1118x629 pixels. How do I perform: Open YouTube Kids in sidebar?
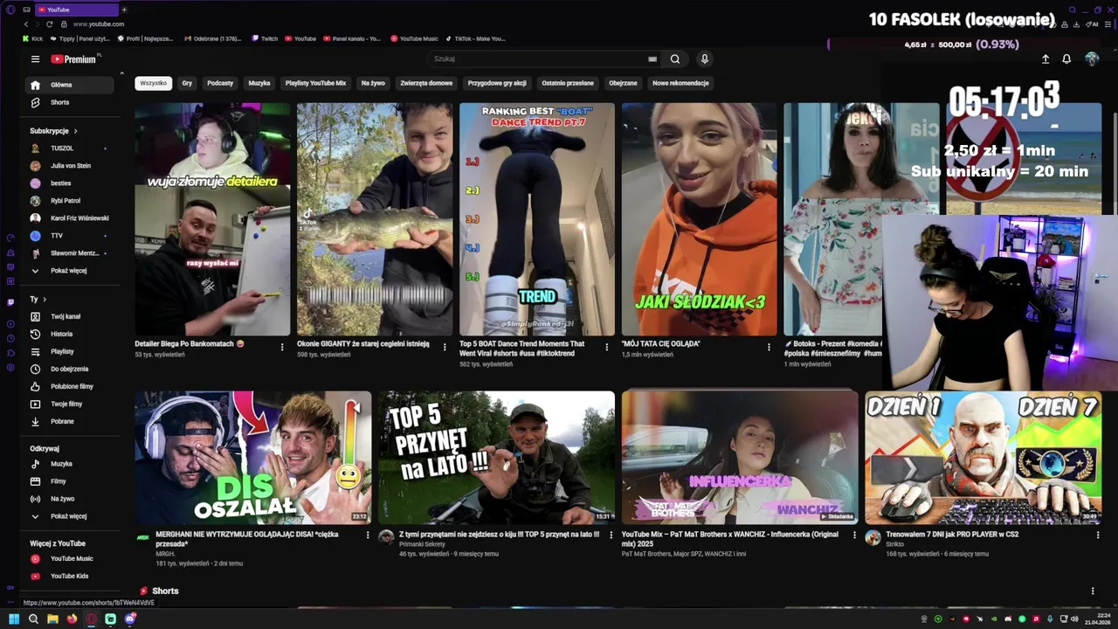click(x=70, y=576)
